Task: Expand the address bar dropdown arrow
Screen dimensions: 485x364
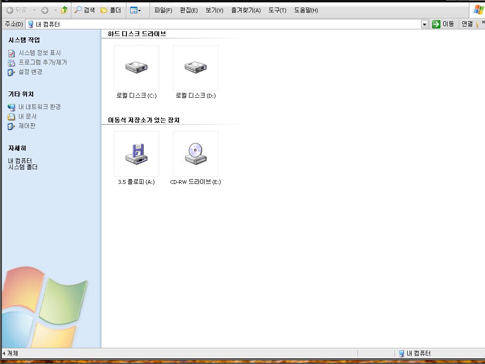Action: pyautogui.click(x=424, y=24)
